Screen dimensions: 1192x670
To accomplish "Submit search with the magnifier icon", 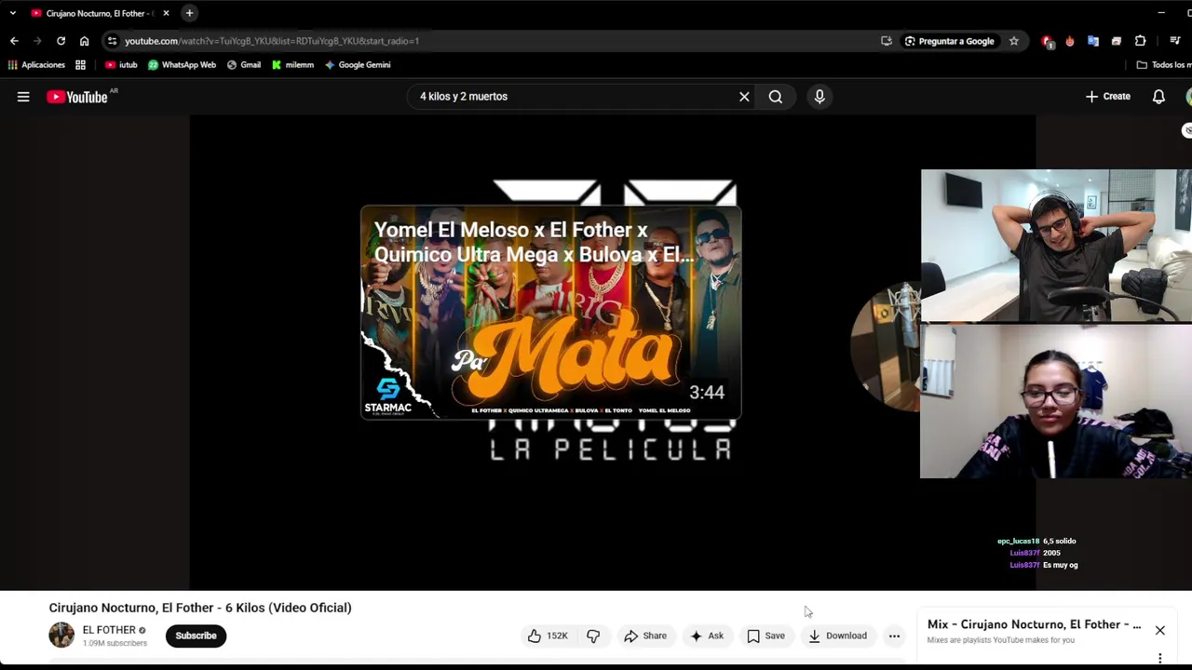I will point(775,97).
